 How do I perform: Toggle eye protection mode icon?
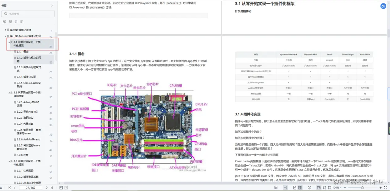276,188
